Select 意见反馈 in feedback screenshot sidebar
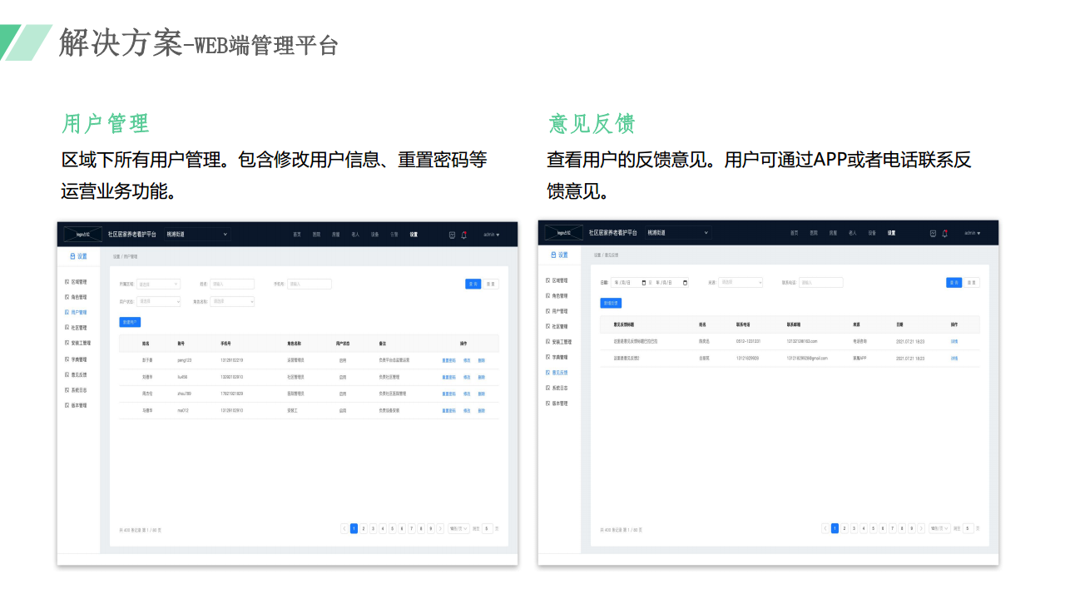The width and height of the screenshot is (1065, 599). [557, 373]
